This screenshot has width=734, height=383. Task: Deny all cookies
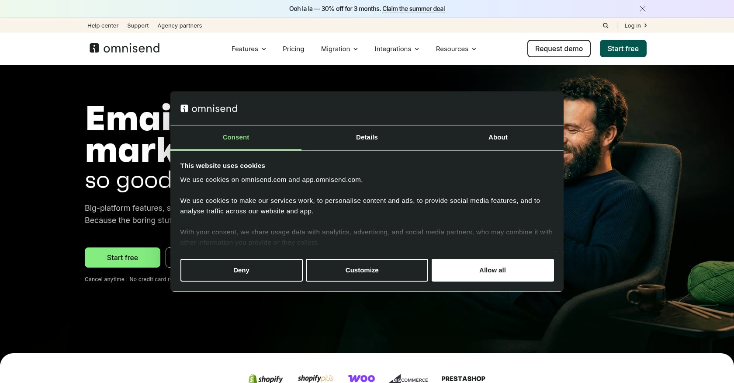(x=241, y=270)
